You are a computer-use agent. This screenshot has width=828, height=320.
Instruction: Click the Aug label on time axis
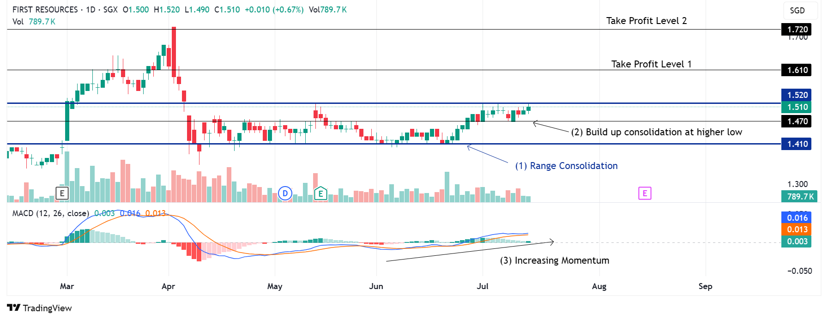coord(599,286)
